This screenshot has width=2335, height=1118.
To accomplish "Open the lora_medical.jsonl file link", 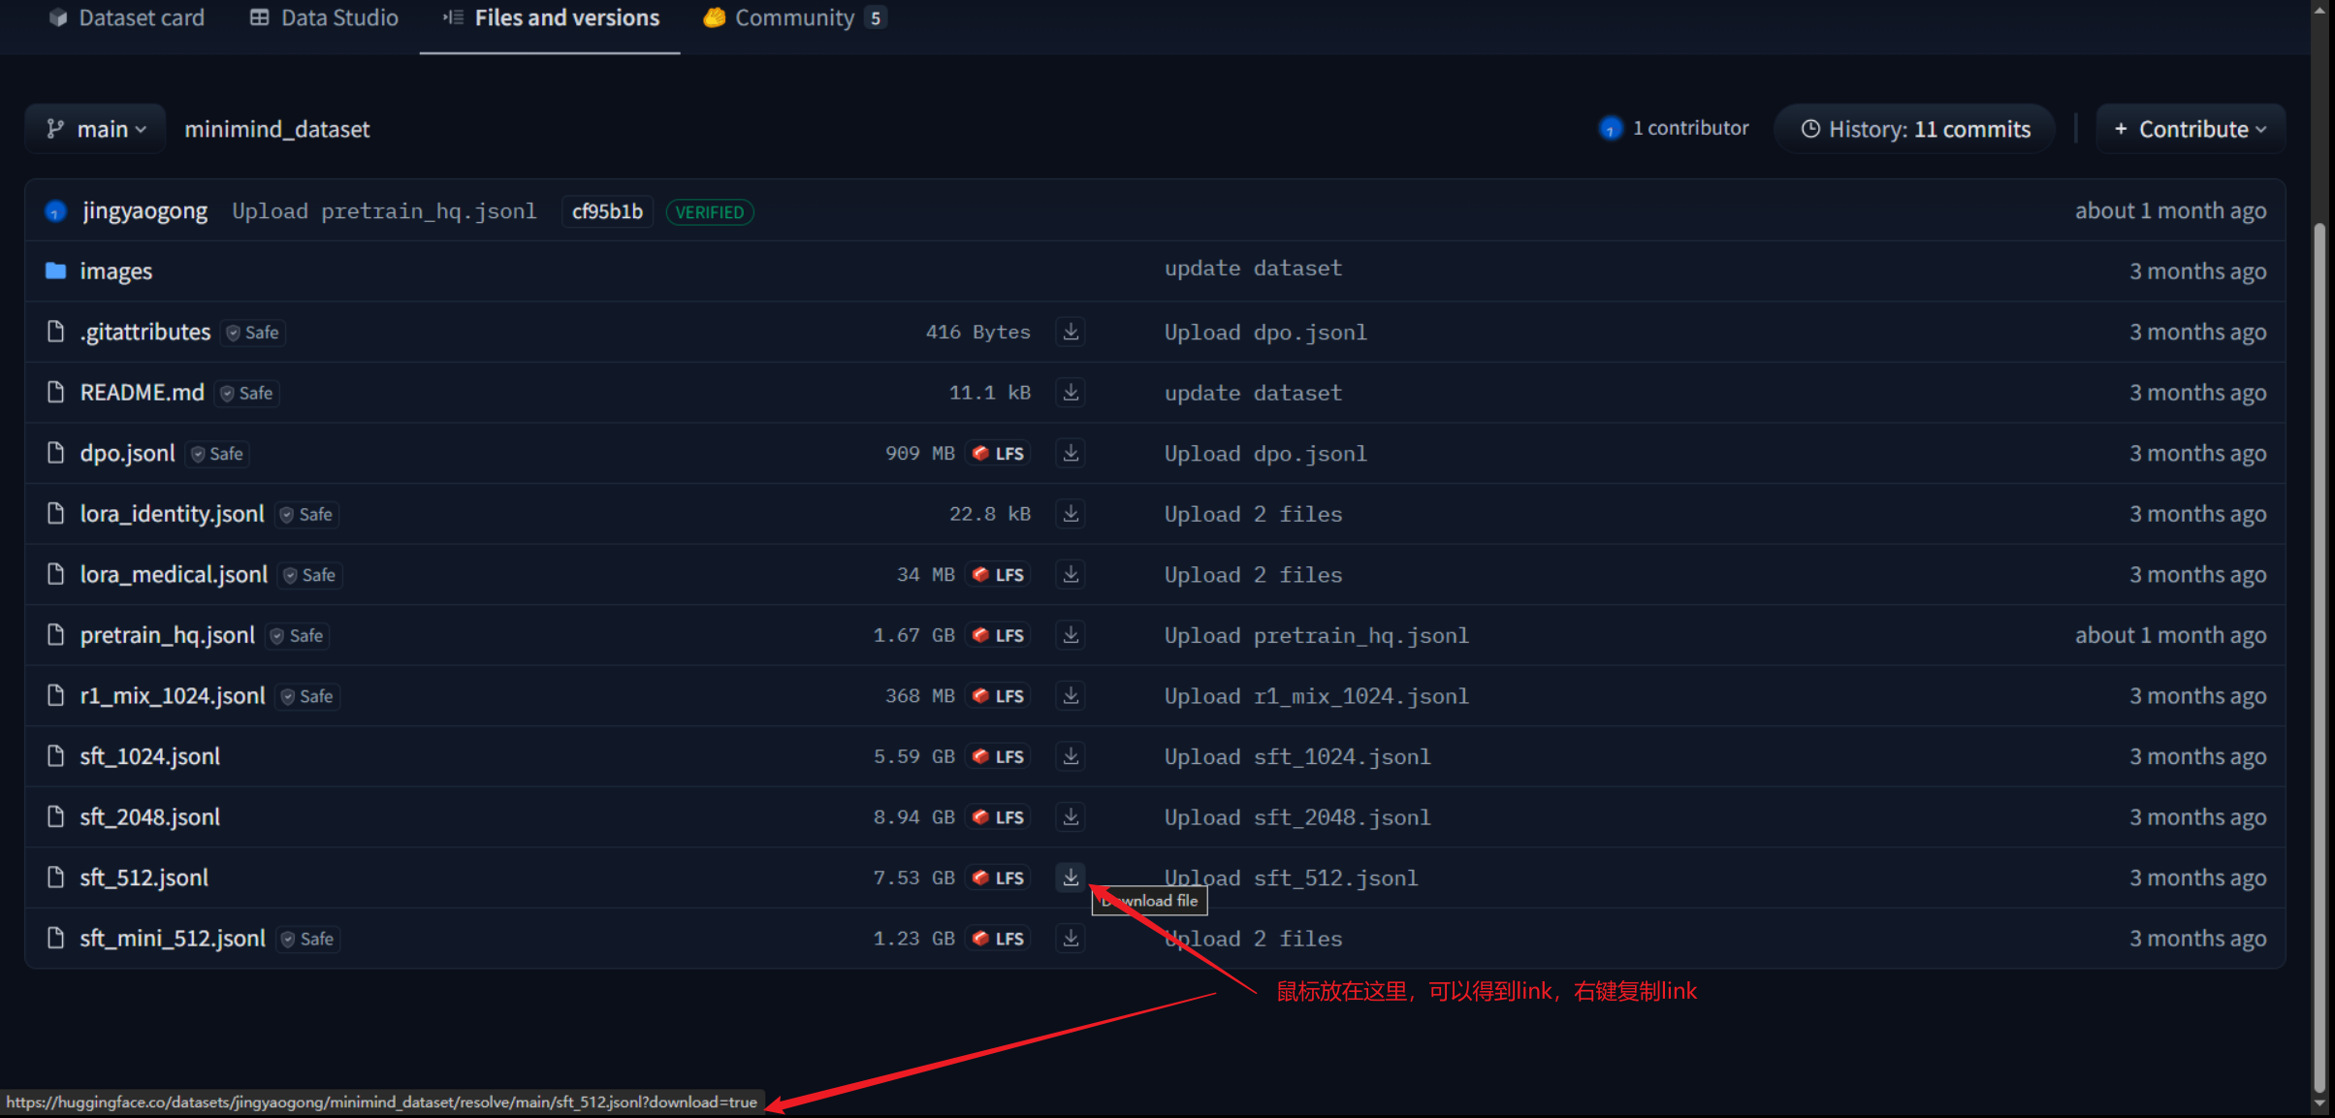I will [174, 574].
